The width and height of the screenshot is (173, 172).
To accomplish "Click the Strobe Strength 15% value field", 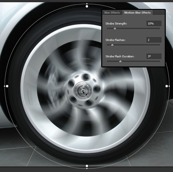I will click(153, 24).
